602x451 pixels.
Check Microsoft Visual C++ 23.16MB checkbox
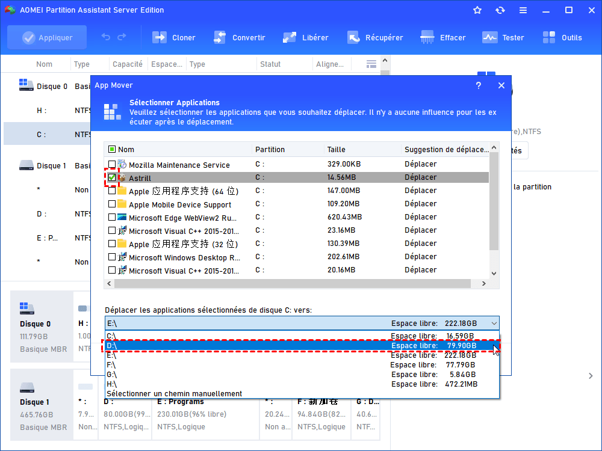pos(112,230)
